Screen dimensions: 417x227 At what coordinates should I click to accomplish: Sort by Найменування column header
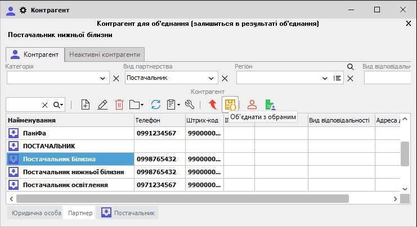(x=70, y=120)
